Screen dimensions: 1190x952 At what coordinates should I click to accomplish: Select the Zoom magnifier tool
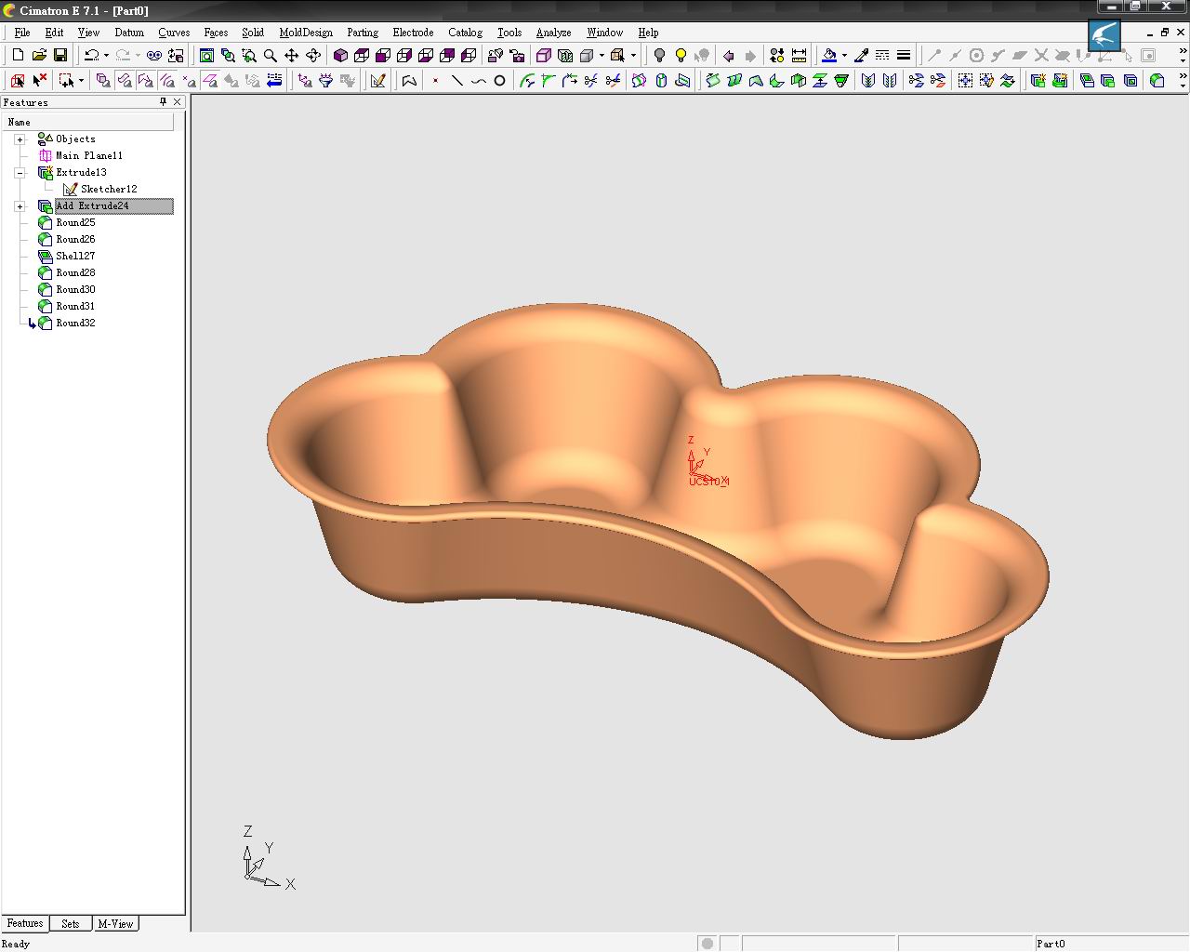pos(271,56)
